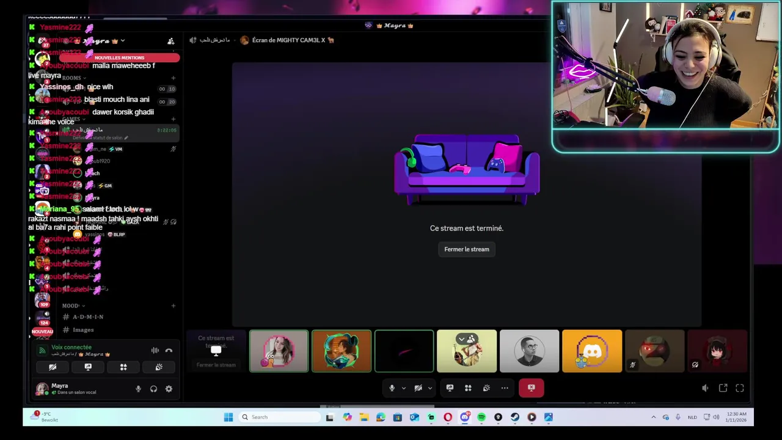The height and width of the screenshot is (440, 782).
Task: Open more call options ellipsis
Action: click(x=505, y=388)
